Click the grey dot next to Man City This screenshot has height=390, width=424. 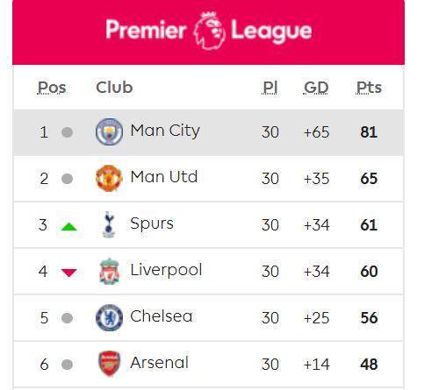click(67, 132)
